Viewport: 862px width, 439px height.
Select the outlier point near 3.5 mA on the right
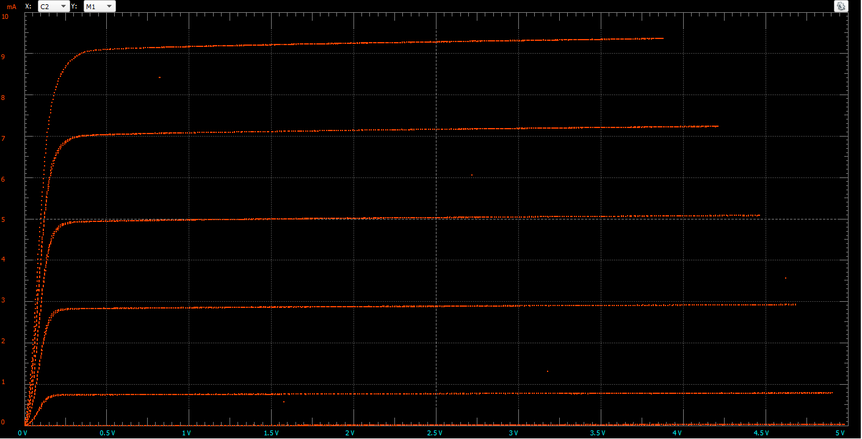point(785,278)
